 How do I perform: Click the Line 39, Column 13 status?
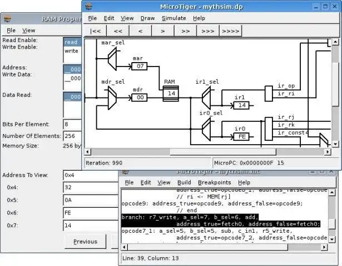pyautogui.click(x=151, y=258)
